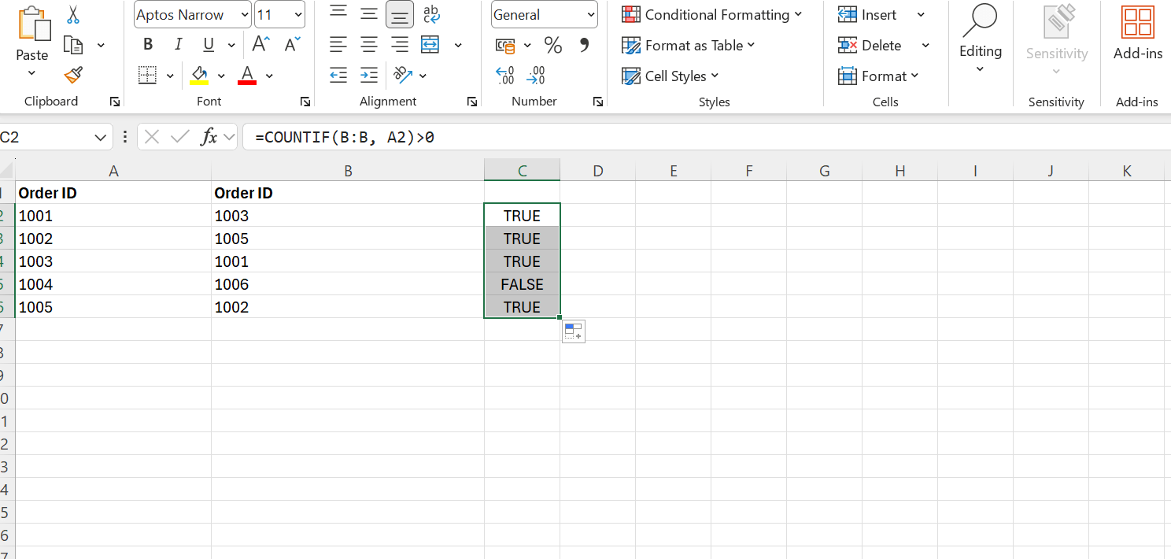
Task: Apply percent number format
Action: [x=552, y=45]
